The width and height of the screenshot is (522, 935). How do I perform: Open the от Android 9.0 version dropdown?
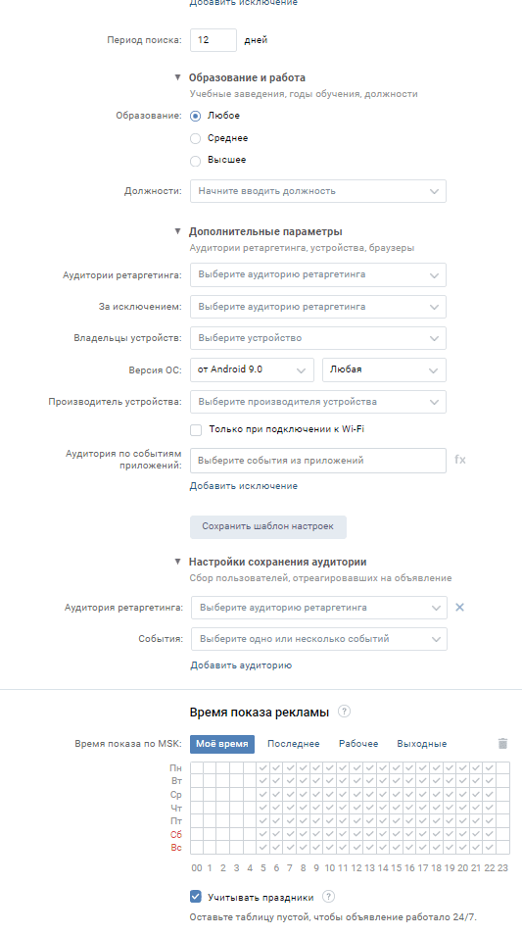pos(252,369)
